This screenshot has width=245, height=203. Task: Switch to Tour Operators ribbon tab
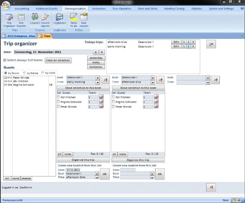click(122, 9)
